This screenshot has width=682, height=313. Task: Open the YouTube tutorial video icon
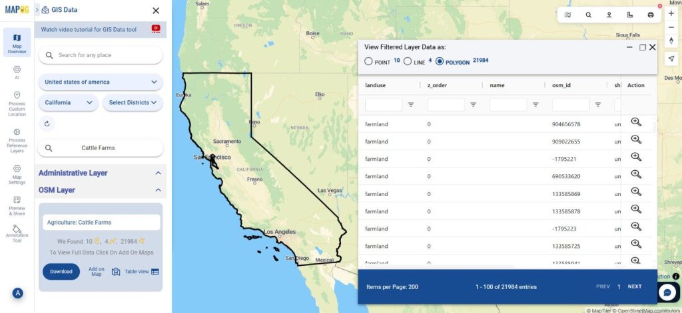(x=156, y=29)
